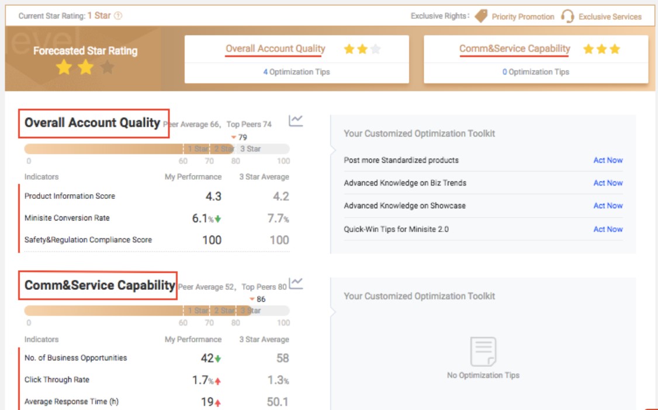Open trend chart icon for Overall Account Quality

tap(296, 121)
